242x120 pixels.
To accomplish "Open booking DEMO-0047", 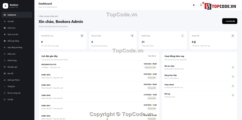I will [99, 107].
